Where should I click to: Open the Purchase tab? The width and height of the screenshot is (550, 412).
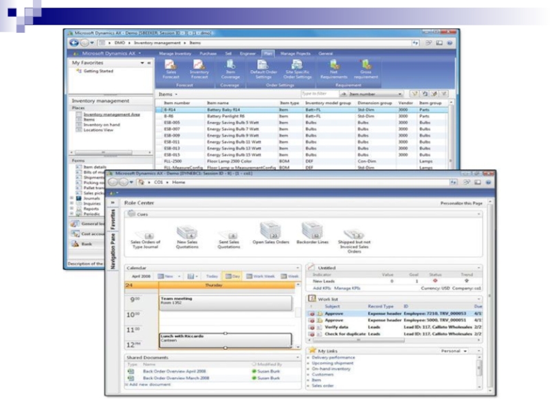pos(208,54)
